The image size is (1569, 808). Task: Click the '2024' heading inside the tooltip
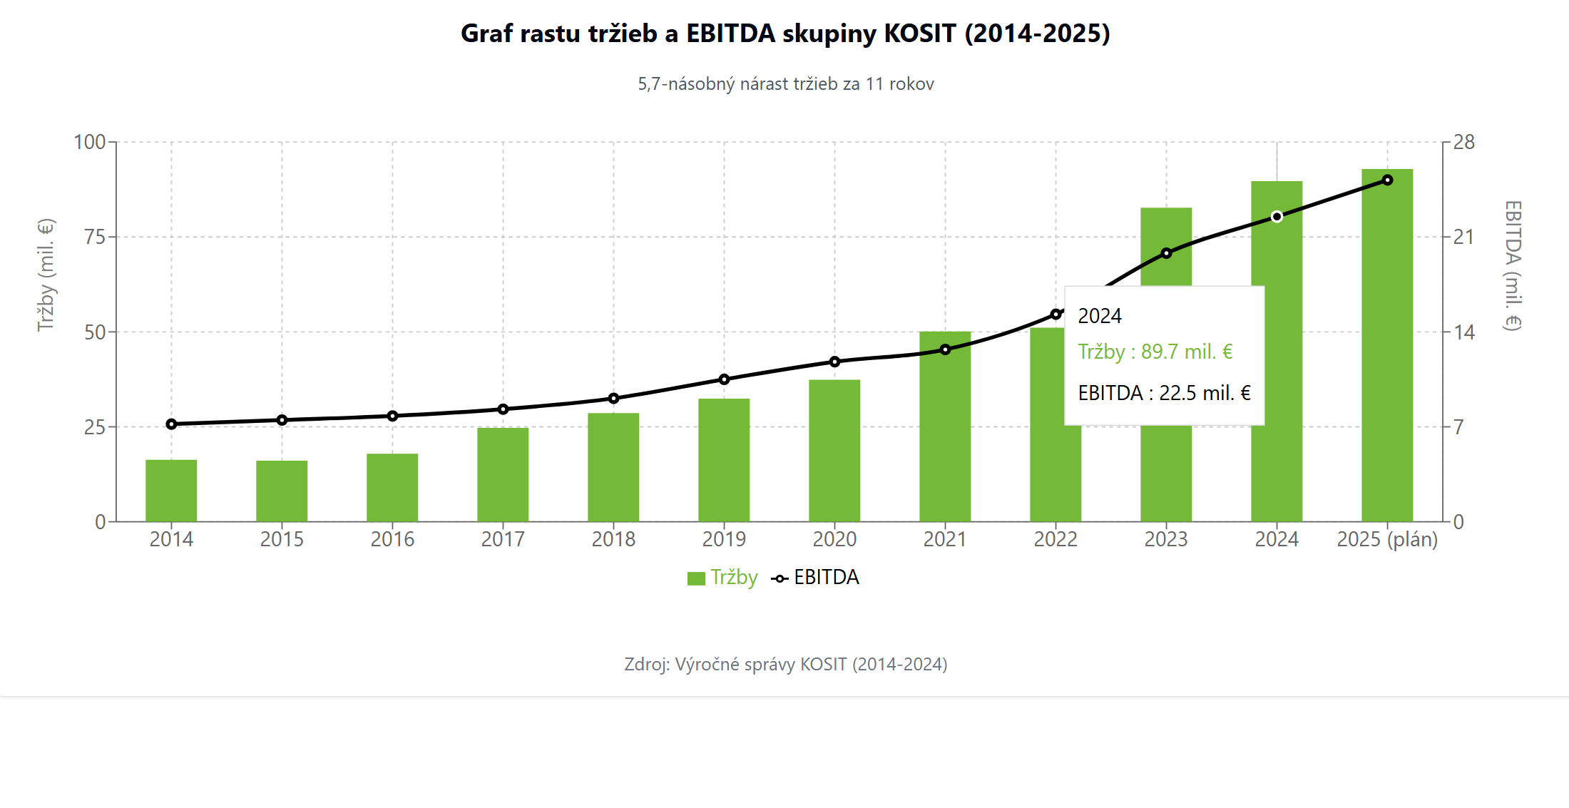[x=1099, y=316]
